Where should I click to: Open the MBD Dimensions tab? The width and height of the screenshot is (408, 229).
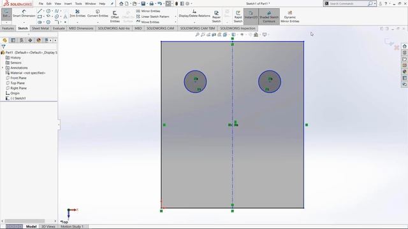pyautogui.click(x=81, y=28)
